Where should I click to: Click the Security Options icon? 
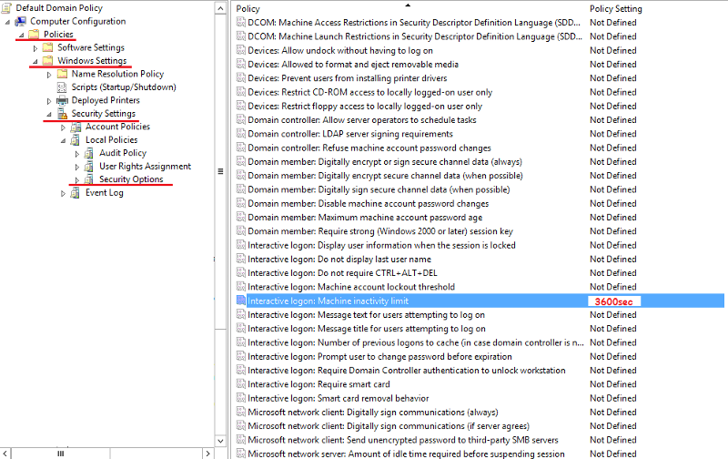(89, 179)
